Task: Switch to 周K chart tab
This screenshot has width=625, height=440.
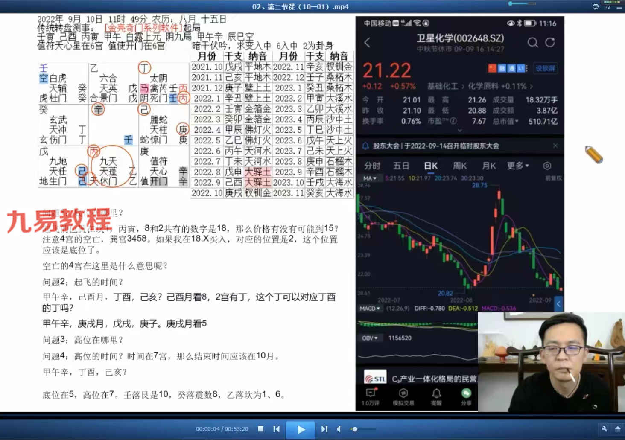Action: point(459,166)
